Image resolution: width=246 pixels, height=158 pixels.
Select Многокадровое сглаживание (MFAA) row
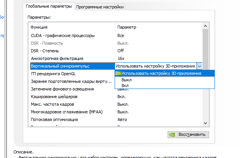[116, 112]
